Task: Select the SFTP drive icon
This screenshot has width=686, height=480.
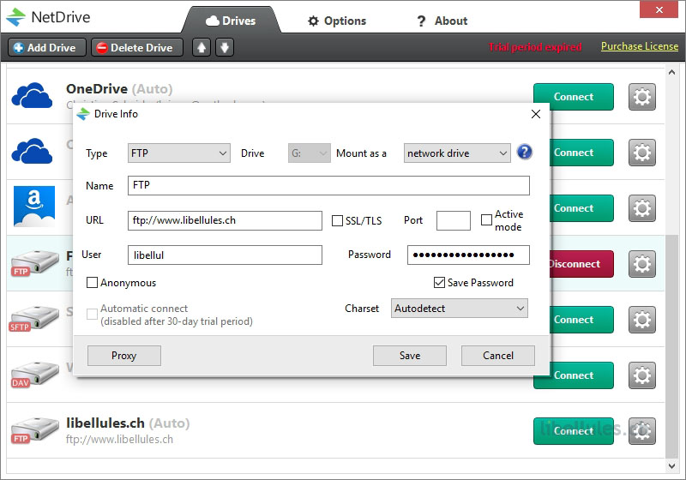Action: pyautogui.click(x=34, y=319)
